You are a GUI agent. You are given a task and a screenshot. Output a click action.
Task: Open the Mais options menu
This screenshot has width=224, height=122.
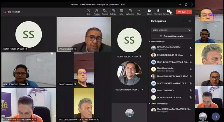click(x=139, y=12)
